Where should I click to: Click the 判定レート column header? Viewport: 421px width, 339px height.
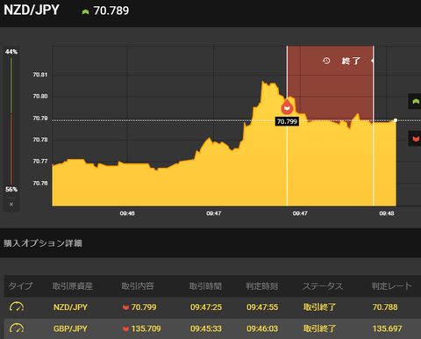pyautogui.click(x=391, y=285)
